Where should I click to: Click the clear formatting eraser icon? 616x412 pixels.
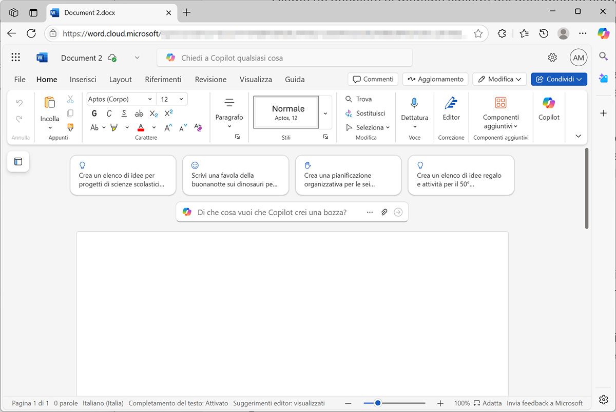(x=198, y=127)
